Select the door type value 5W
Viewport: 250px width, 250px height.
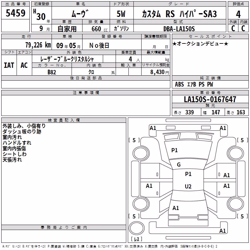(x=121, y=14)
